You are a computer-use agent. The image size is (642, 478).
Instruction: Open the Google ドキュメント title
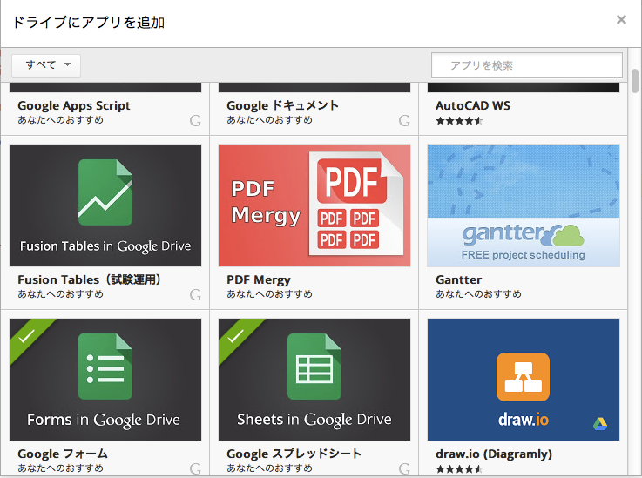(282, 105)
